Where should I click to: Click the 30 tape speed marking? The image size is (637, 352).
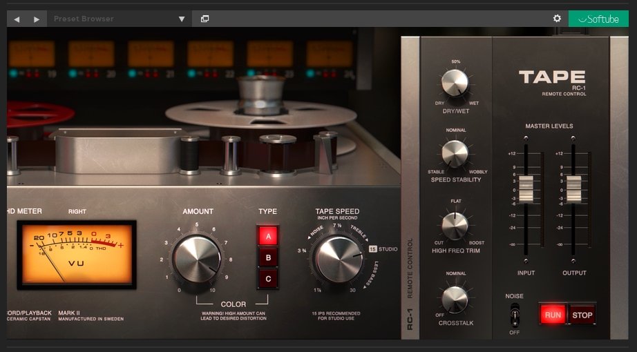tap(352, 290)
